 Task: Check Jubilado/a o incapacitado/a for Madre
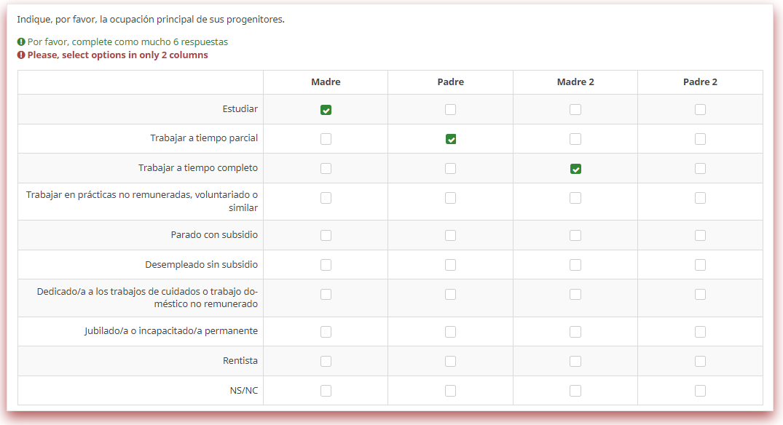tap(326, 332)
